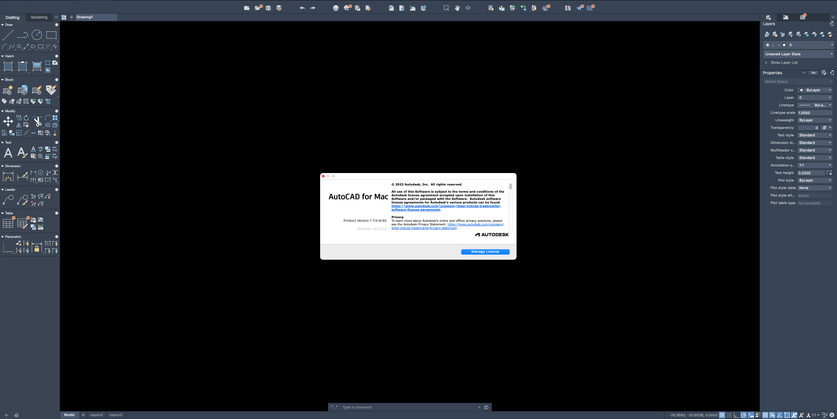
Task: Select the Drawing1 file tab
Action: (96, 17)
